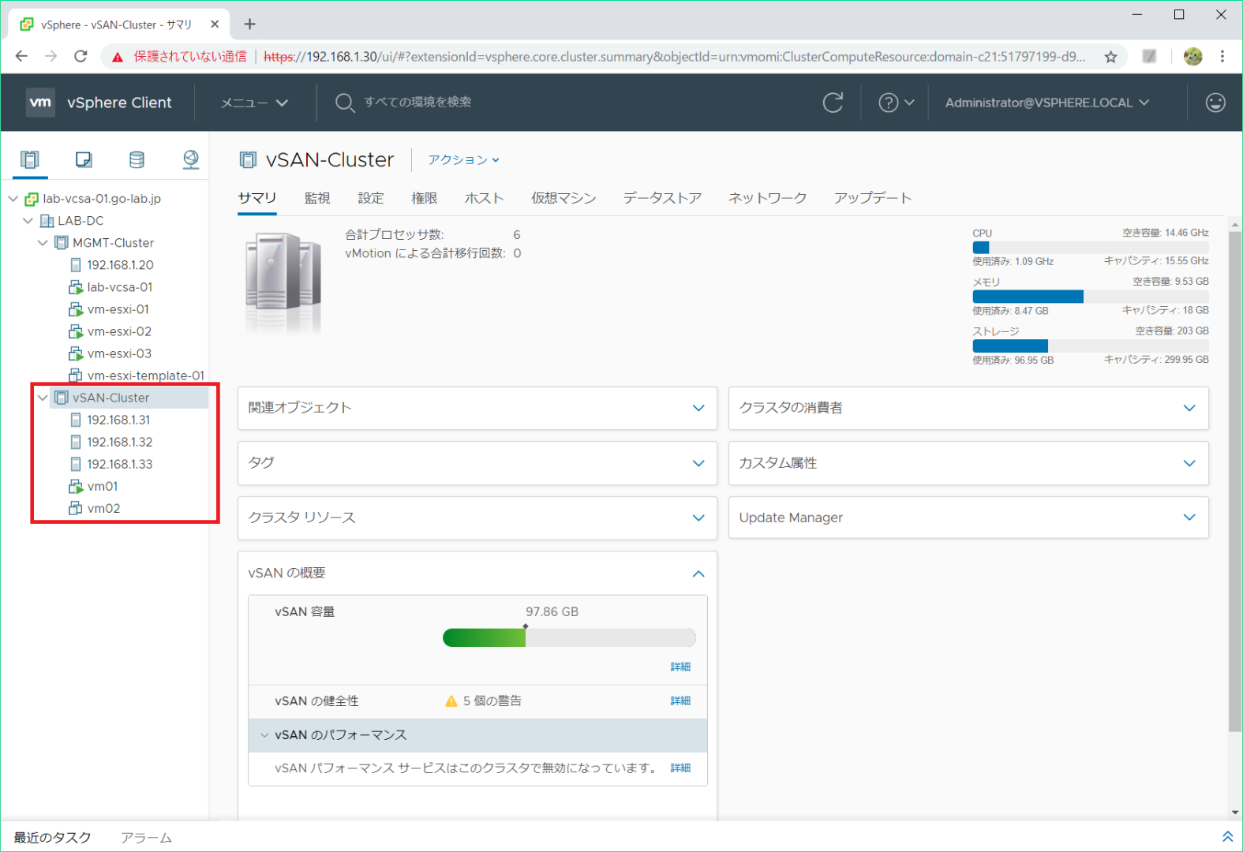Select vm-esxi-template-01 in tree
The width and height of the screenshot is (1243, 852).
coord(145,376)
